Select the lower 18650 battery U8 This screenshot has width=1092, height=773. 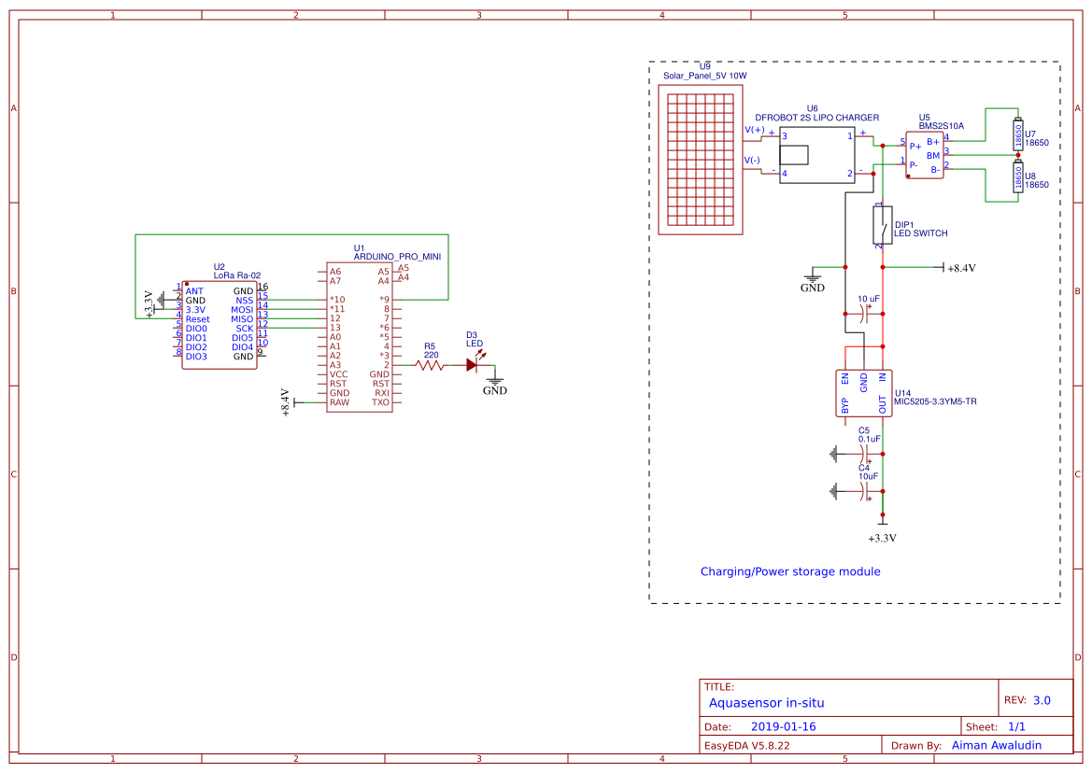[1017, 177]
